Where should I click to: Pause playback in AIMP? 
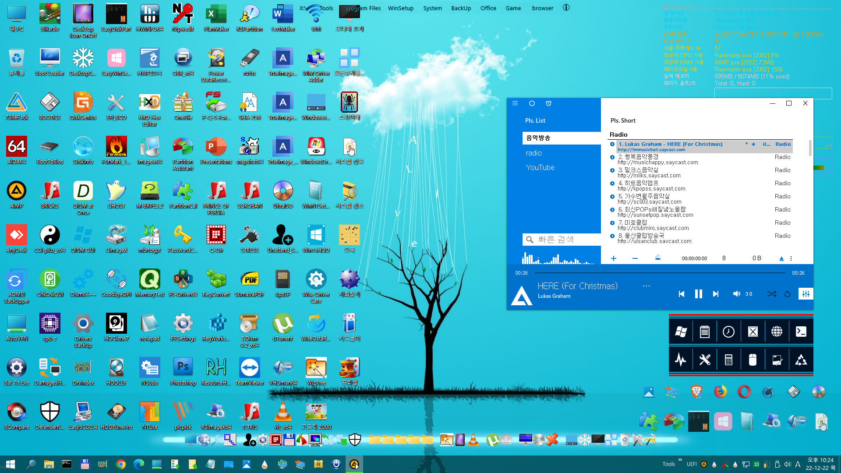[699, 294]
